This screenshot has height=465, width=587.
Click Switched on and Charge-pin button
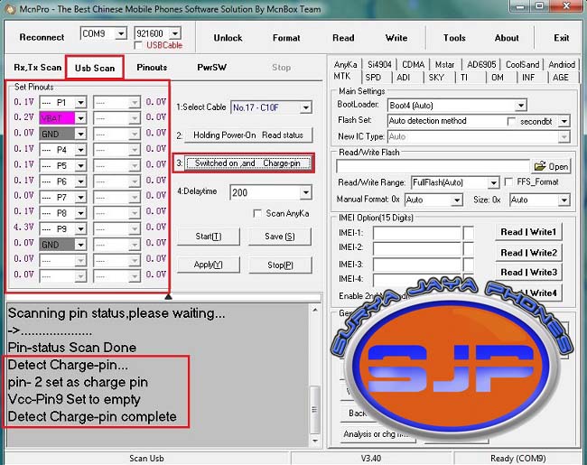248,163
